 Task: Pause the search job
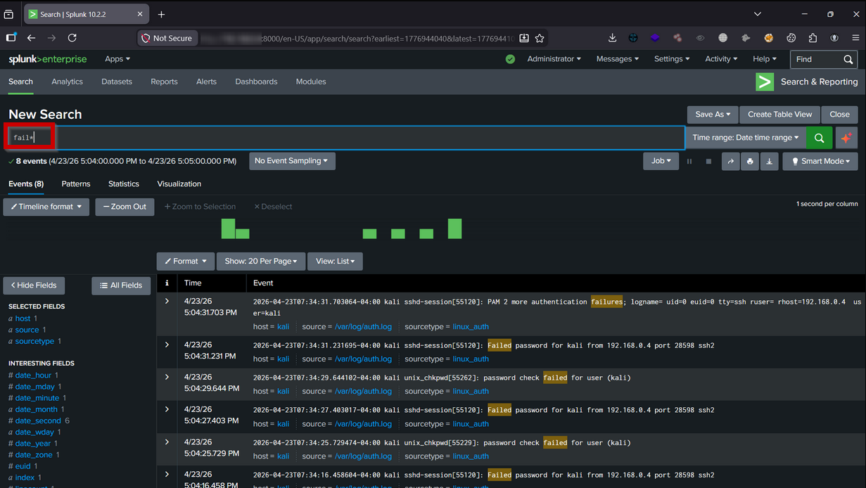[x=689, y=161]
